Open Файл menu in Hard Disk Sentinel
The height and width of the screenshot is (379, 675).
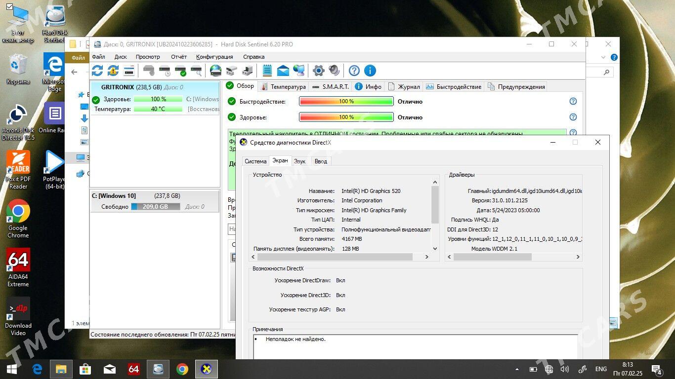pyautogui.click(x=98, y=57)
